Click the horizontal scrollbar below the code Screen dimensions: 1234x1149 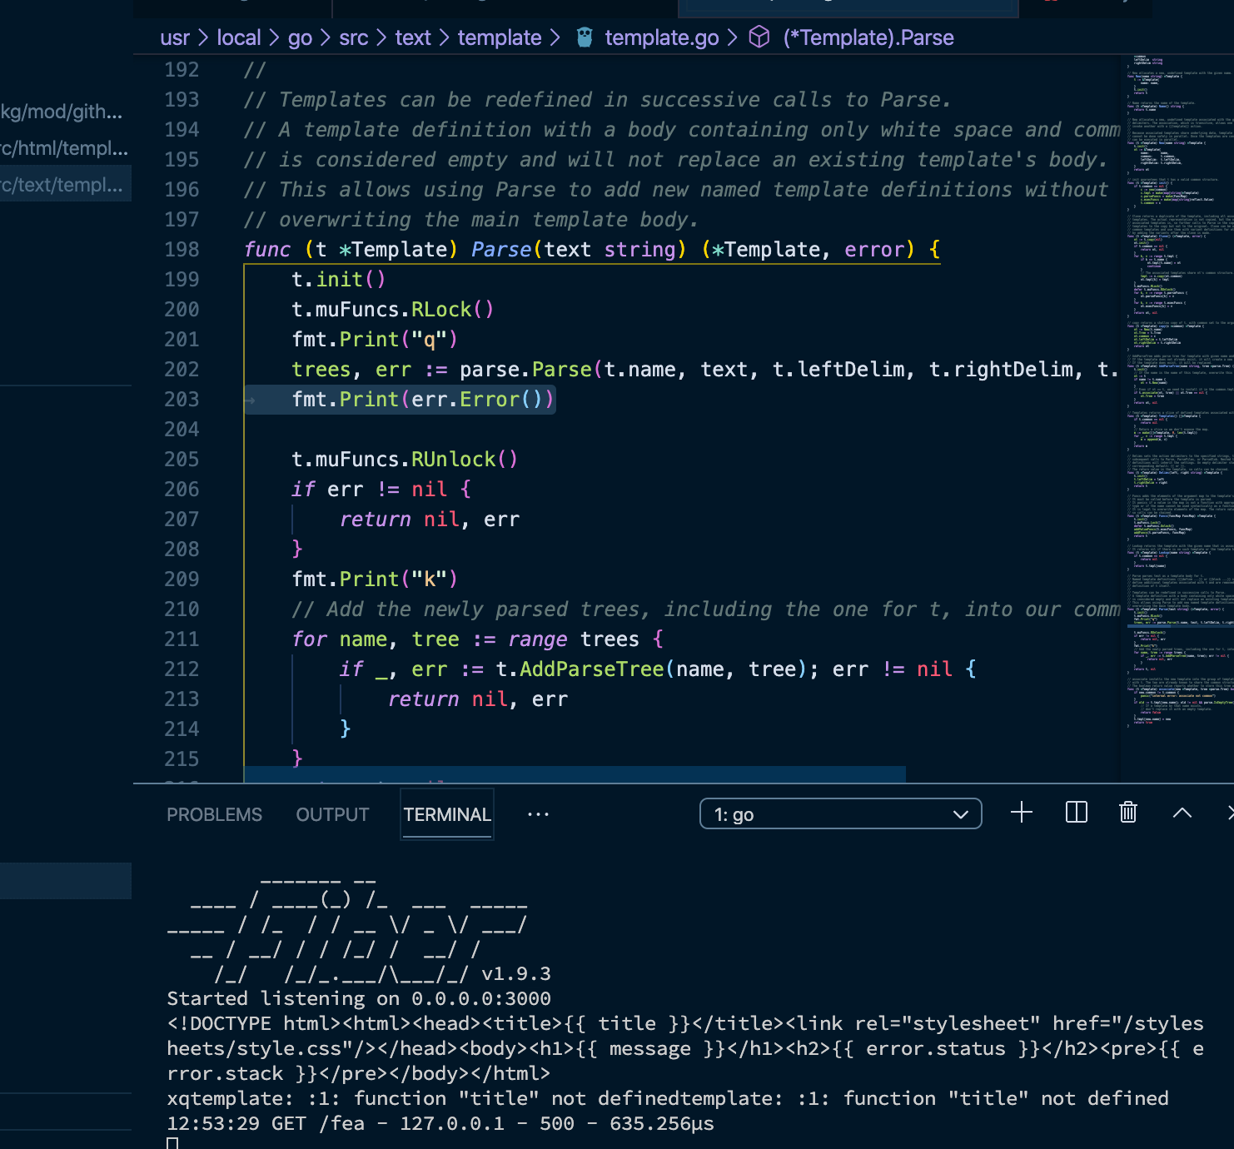573,775
